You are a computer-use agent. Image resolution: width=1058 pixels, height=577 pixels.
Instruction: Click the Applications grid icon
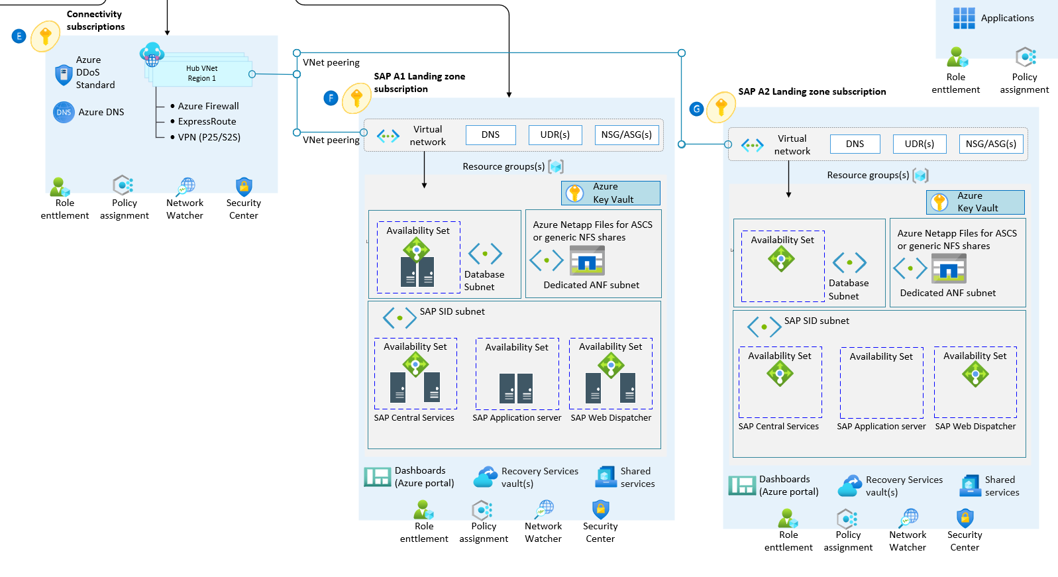coord(964,18)
